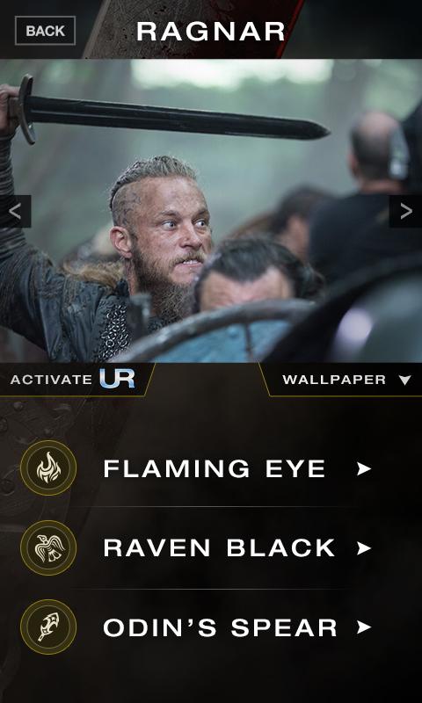The width and height of the screenshot is (422, 703).
Task: Click the arrow beside Raven Black
Action: pos(364,548)
